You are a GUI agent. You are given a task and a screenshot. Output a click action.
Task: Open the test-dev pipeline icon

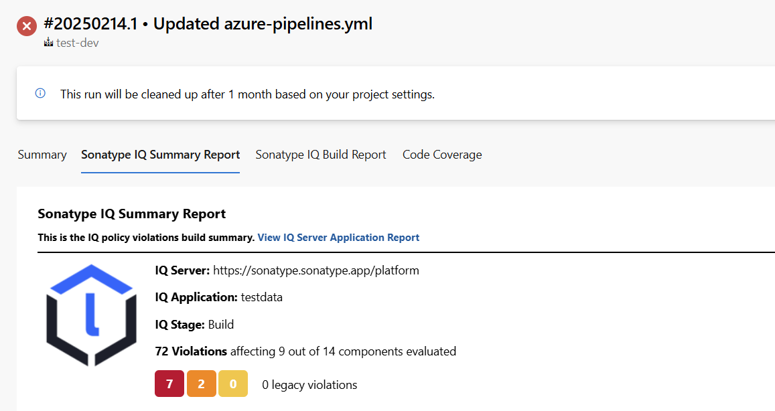(x=48, y=42)
